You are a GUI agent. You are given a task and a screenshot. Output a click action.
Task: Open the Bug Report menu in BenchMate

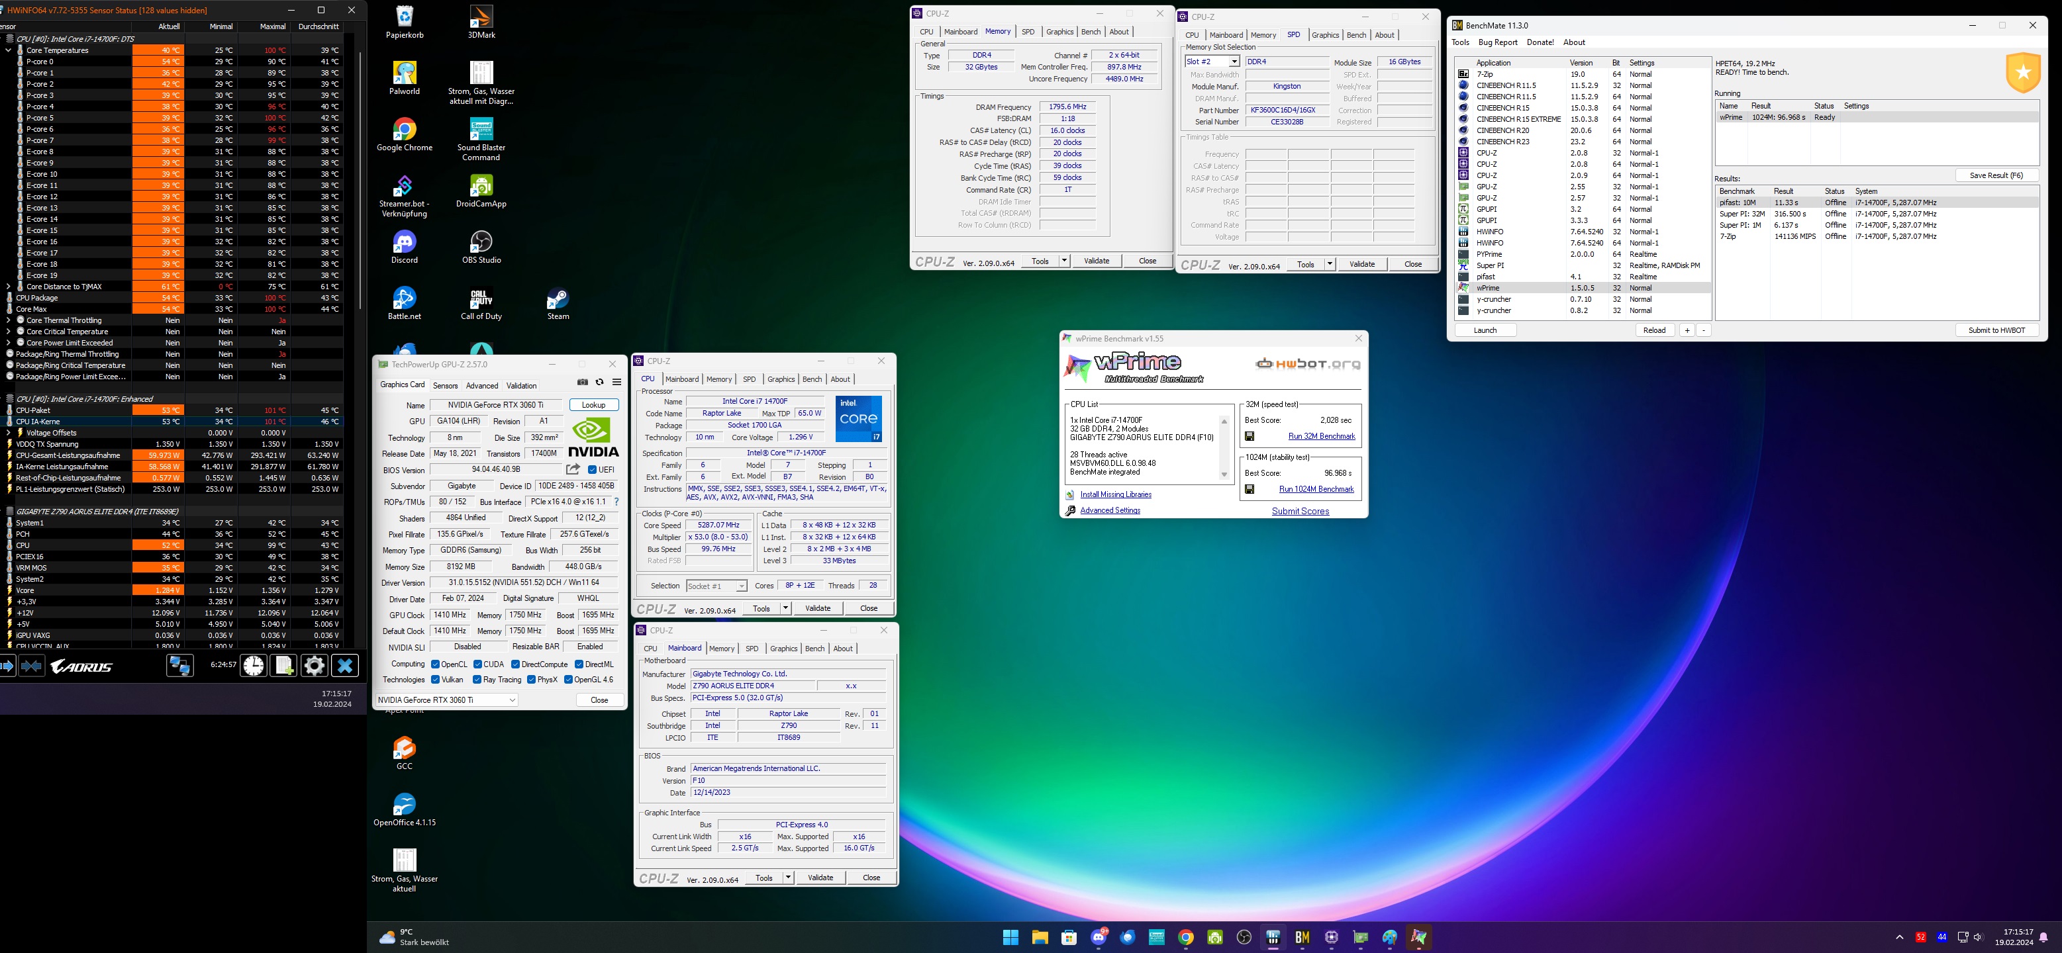click(x=1498, y=42)
